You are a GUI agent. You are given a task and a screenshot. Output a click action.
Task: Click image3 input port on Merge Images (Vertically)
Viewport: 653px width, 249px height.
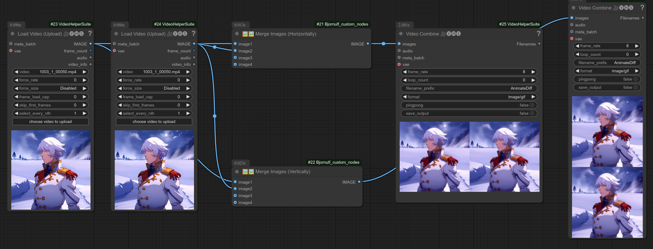[x=235, y=196]
